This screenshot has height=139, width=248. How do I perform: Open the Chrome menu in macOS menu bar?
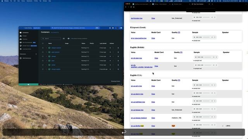7,1
